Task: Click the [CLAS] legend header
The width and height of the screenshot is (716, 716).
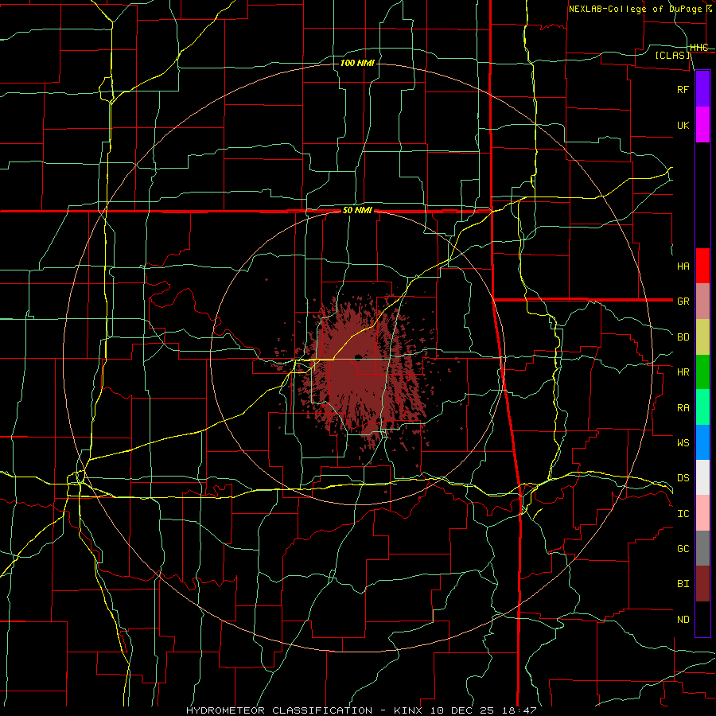Action: (672, 56)
